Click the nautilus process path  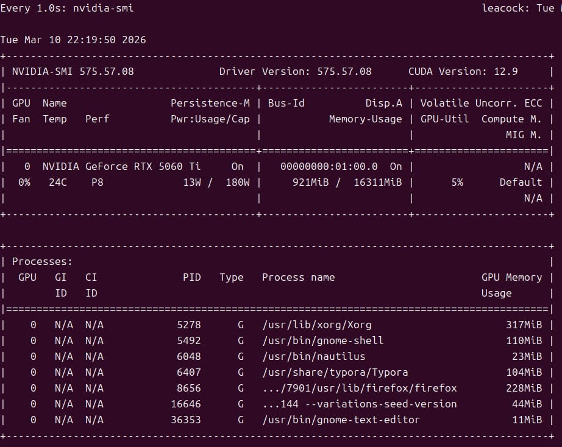(313, 356)
